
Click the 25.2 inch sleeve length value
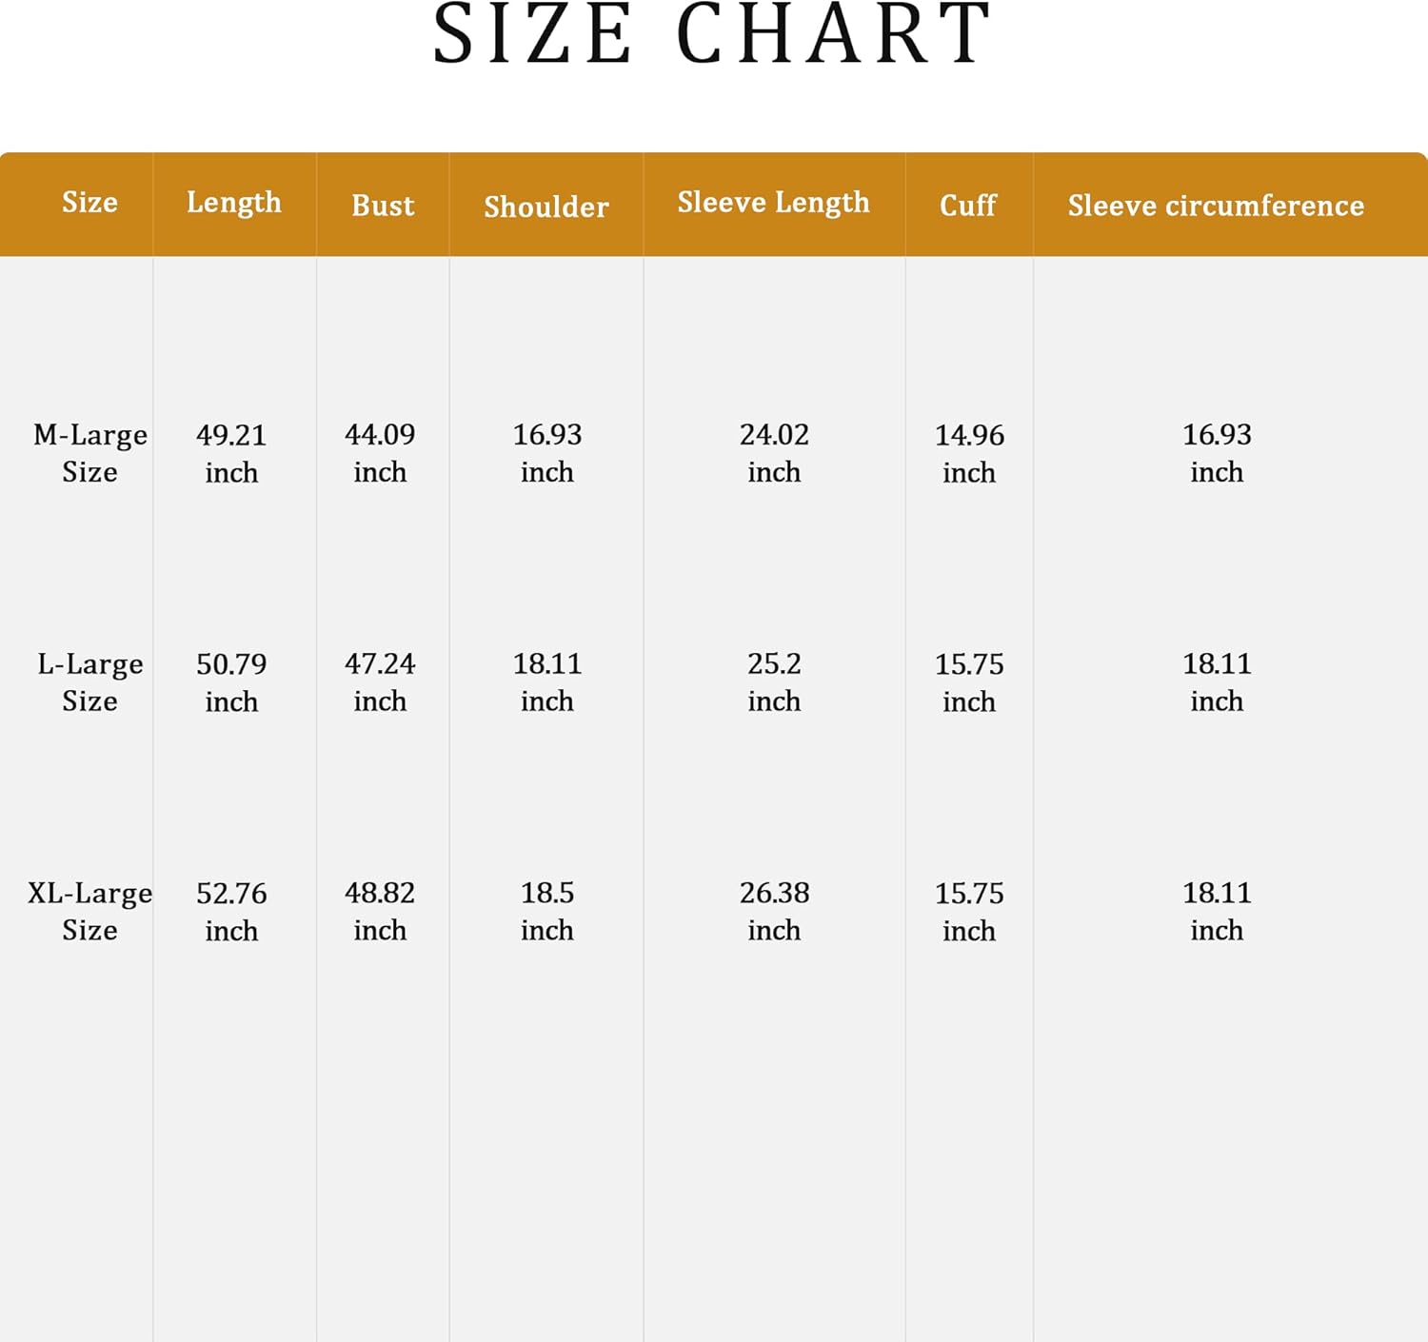click(774, 682)
